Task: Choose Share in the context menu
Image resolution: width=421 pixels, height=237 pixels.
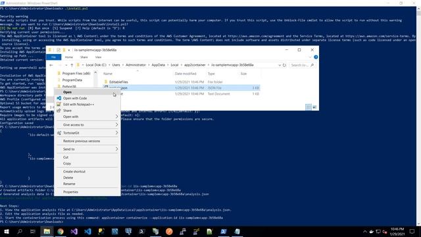Action: pos(87,111)
